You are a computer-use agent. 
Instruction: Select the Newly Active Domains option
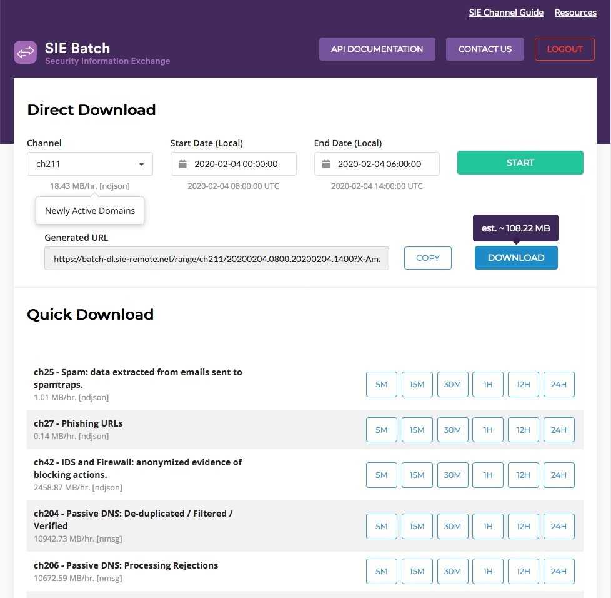(89, 211)
